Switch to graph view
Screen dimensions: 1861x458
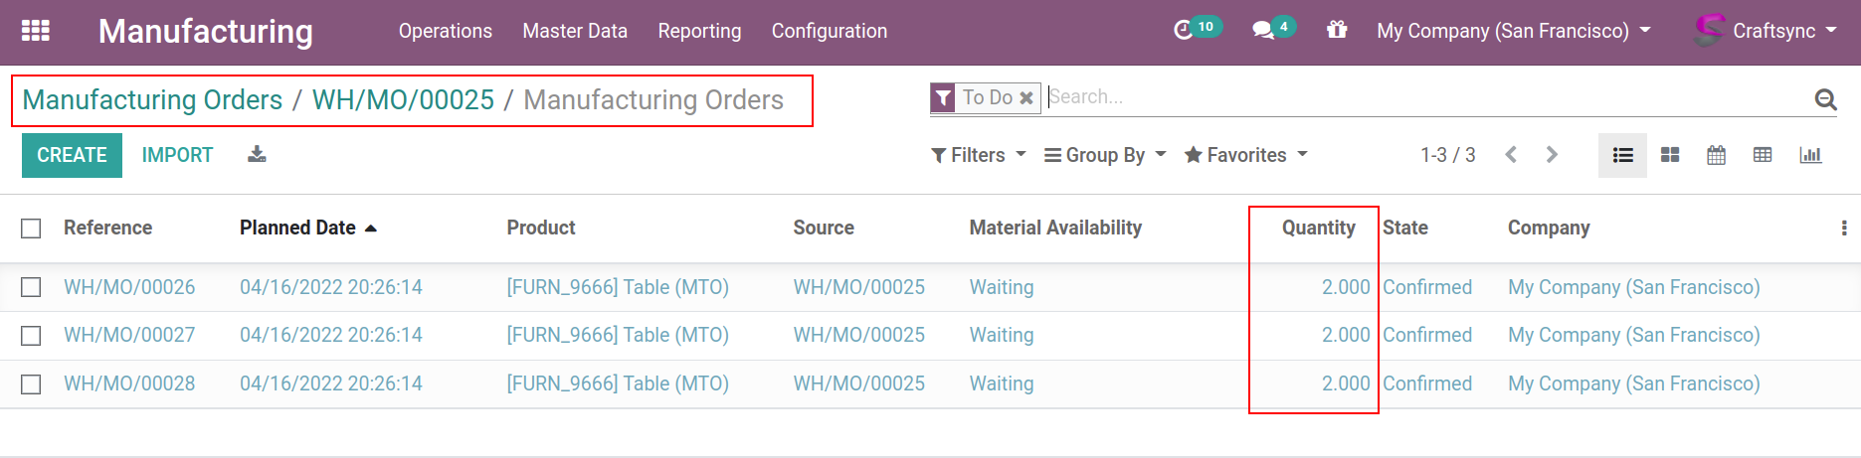(1810, 155)
